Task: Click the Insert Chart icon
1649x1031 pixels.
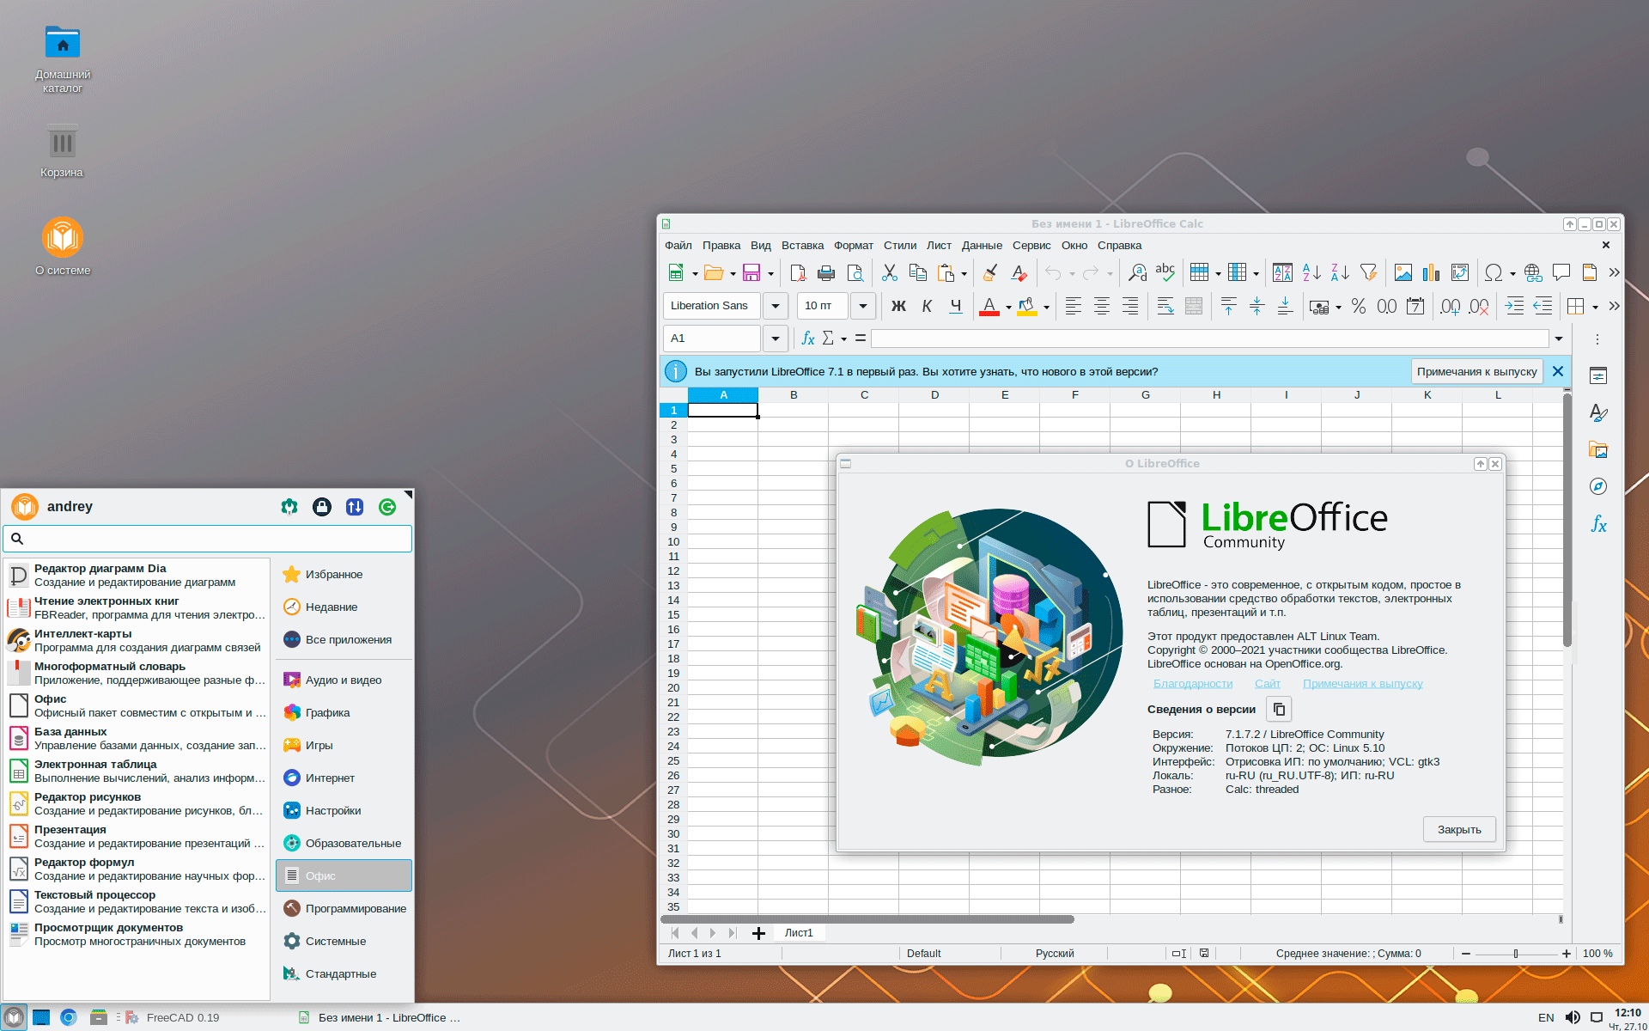Action: (x=1431, y=273)
